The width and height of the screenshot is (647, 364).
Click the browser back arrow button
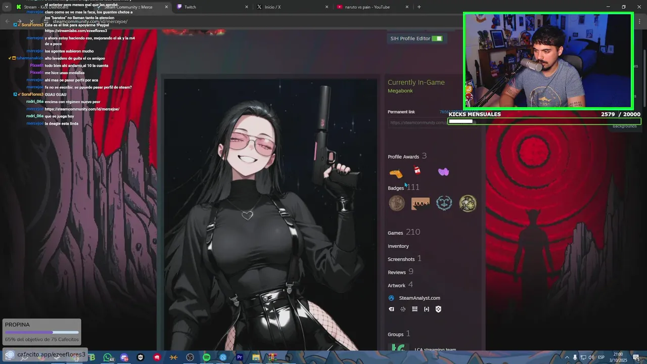(8, 22)
